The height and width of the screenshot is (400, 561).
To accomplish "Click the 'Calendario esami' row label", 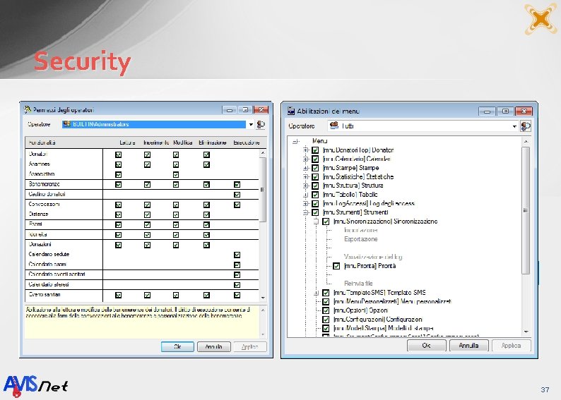I will [x=47, y=265].
